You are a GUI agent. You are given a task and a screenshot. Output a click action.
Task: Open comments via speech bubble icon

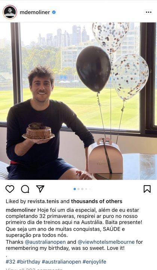point(25,189)
